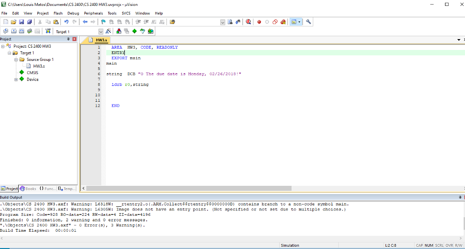
Task: Open the Target 1 selection dropdown
Action: 101,31
